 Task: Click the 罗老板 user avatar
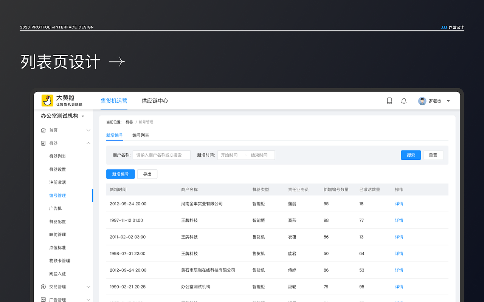tap(422, 101)
